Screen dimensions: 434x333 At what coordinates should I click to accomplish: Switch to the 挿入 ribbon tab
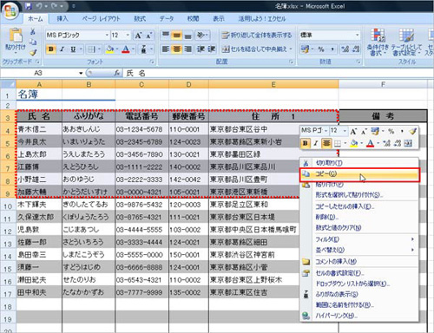point(62,19)
